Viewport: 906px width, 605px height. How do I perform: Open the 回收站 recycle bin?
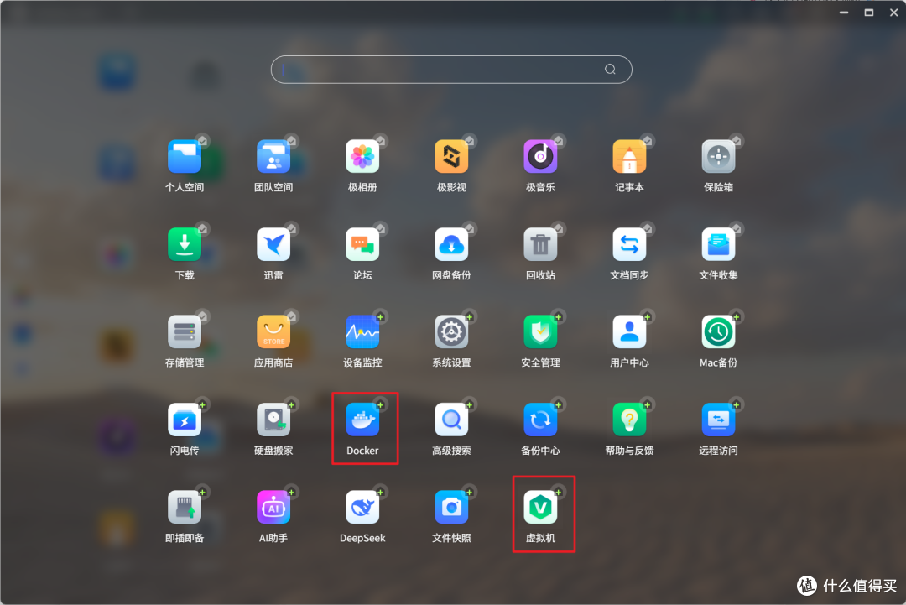[x=540, y=244]
